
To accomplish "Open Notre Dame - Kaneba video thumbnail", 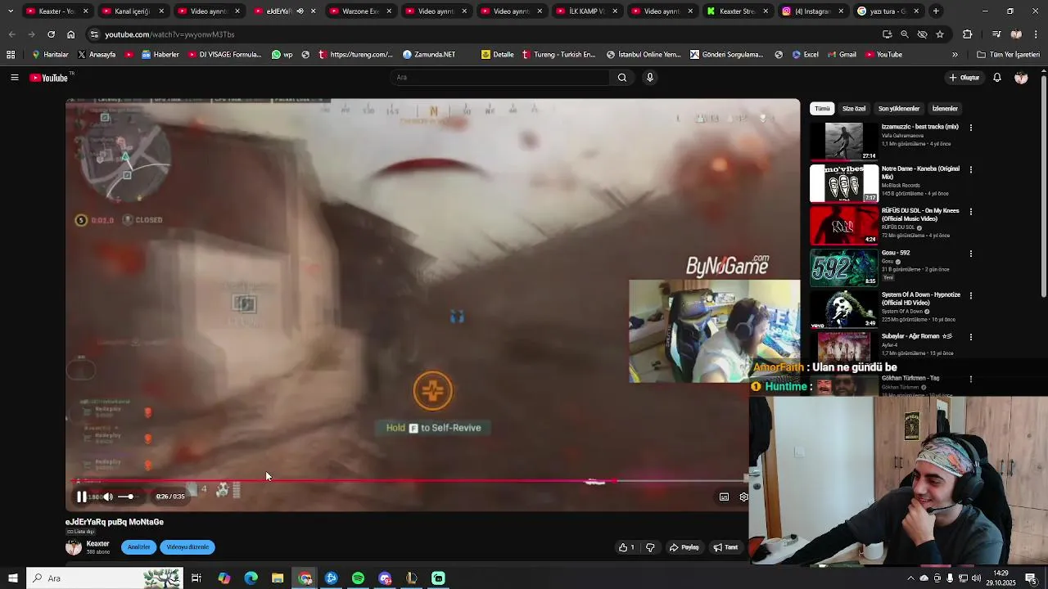I will pyautogui.click(x=844, y=183).
